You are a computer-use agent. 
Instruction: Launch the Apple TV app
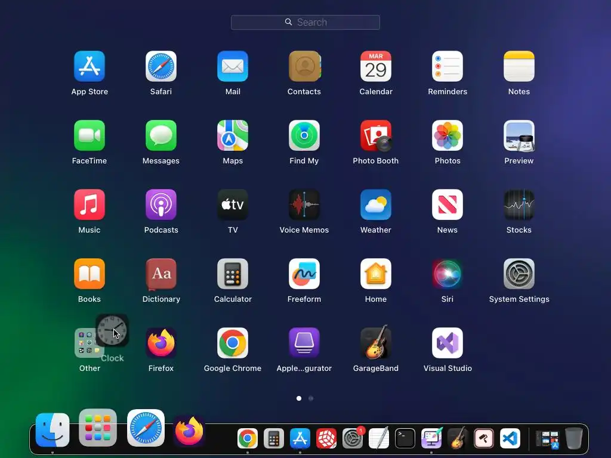(233, 205)
